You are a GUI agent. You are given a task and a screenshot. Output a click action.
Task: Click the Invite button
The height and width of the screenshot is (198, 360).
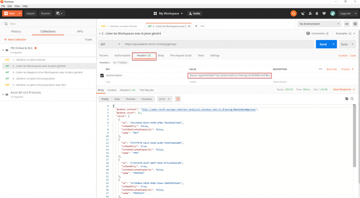pos(194,14)
